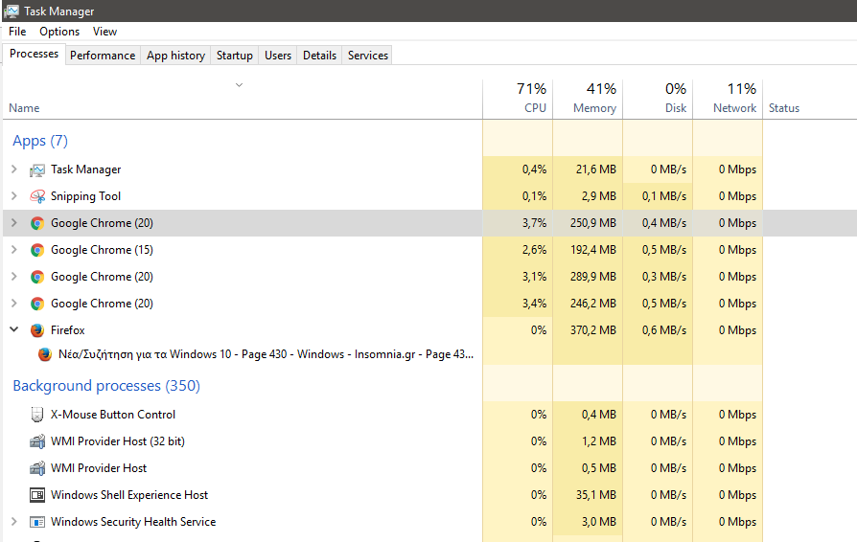Click the icon next to WMI Provider Host
Viewport: 857px width, 542px height.
[x=37, y=467]
